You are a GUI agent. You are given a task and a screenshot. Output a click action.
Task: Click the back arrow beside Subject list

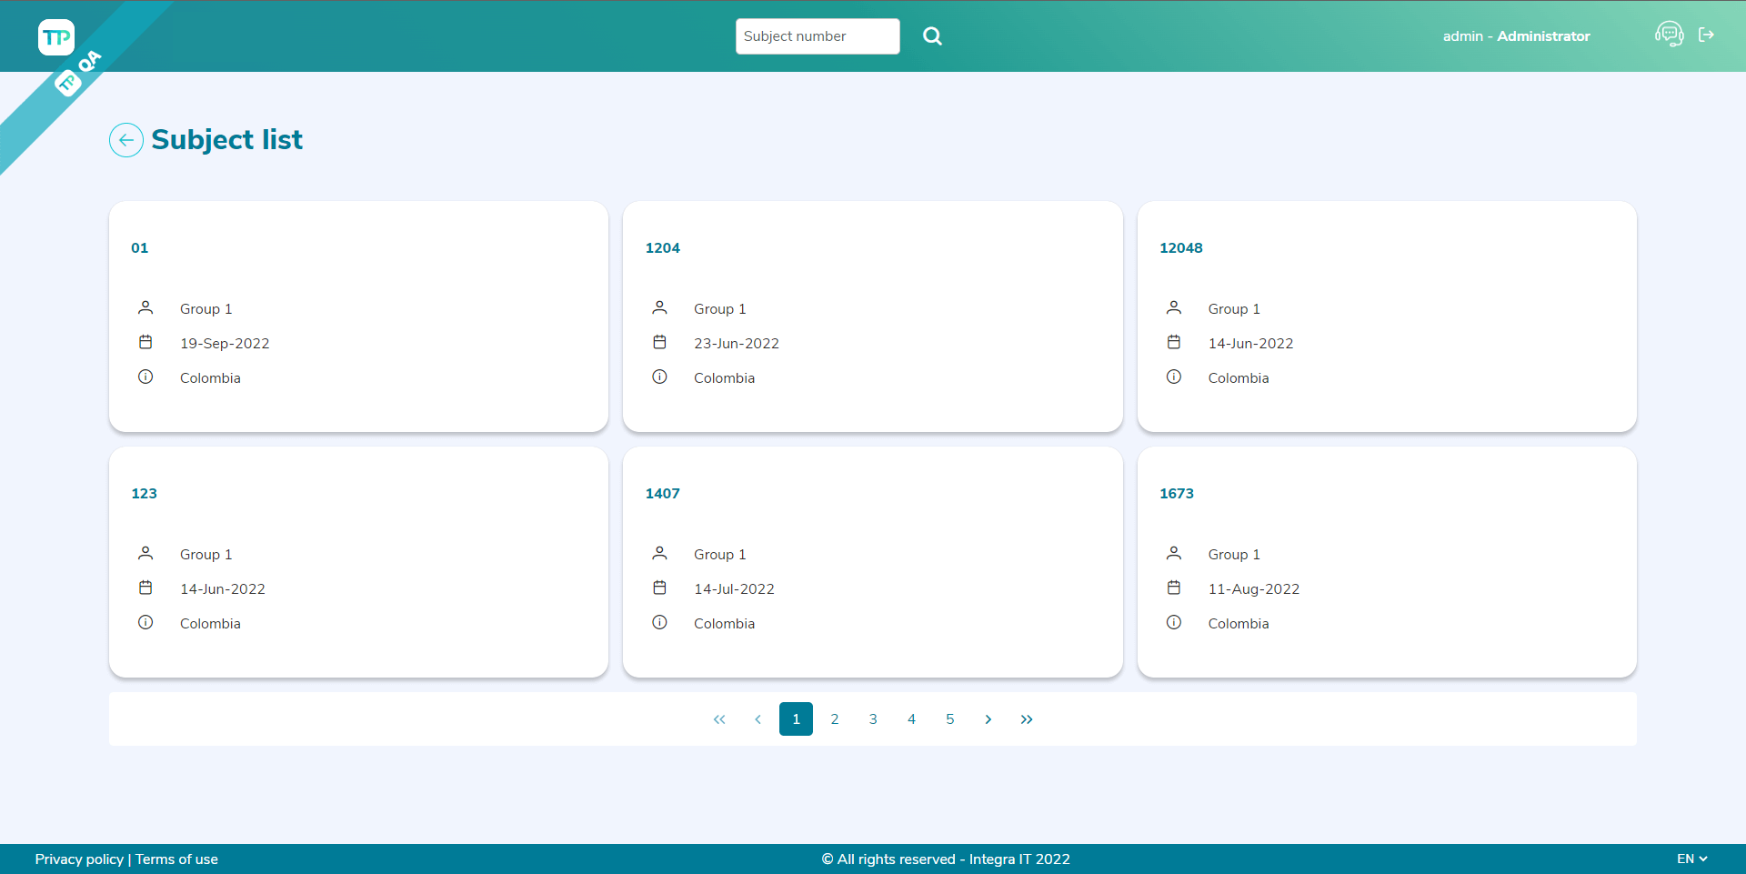126,140
